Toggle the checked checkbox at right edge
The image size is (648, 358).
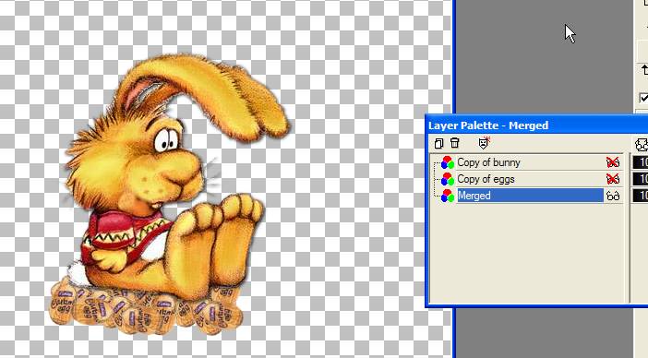coord(643,98)
